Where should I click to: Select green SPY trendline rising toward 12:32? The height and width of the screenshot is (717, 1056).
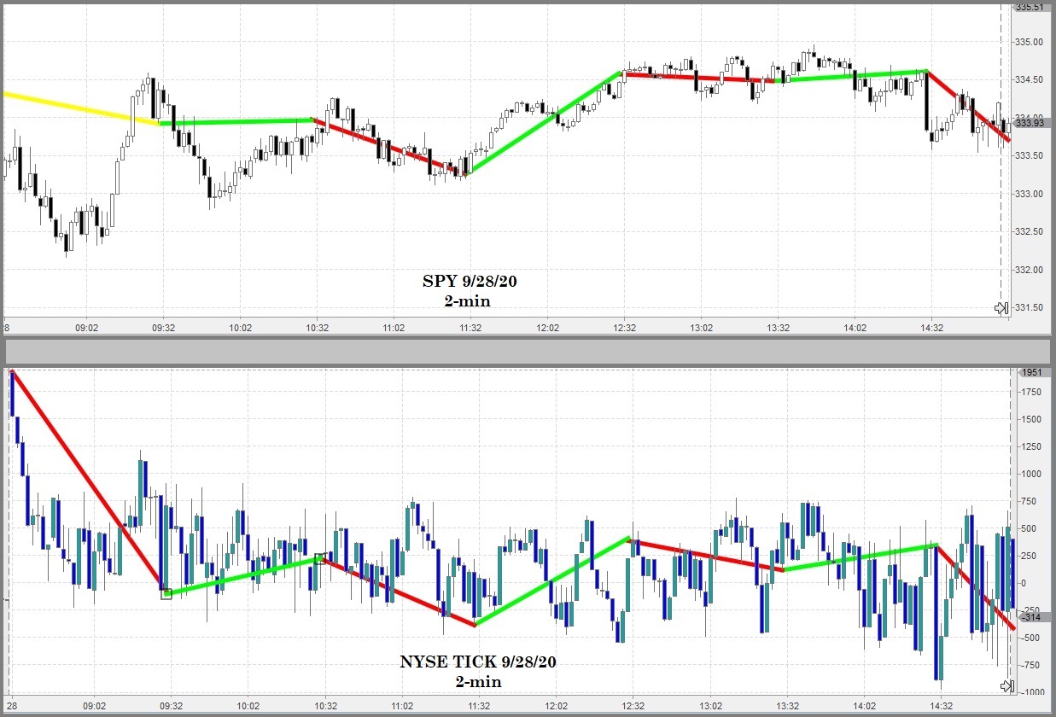546,121
